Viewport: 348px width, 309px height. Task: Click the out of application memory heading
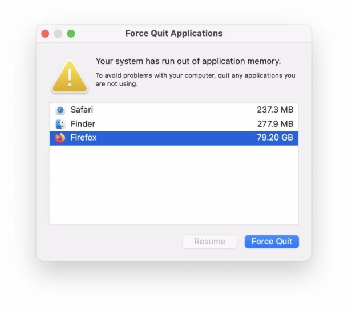(x=188, y=61)
